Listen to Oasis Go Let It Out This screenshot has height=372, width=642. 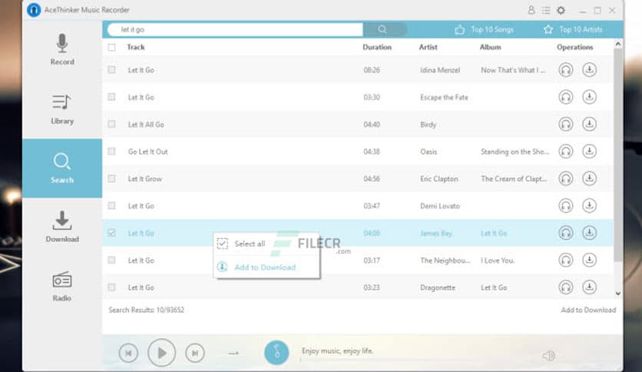pyautogui.click(x=566, y=151)
